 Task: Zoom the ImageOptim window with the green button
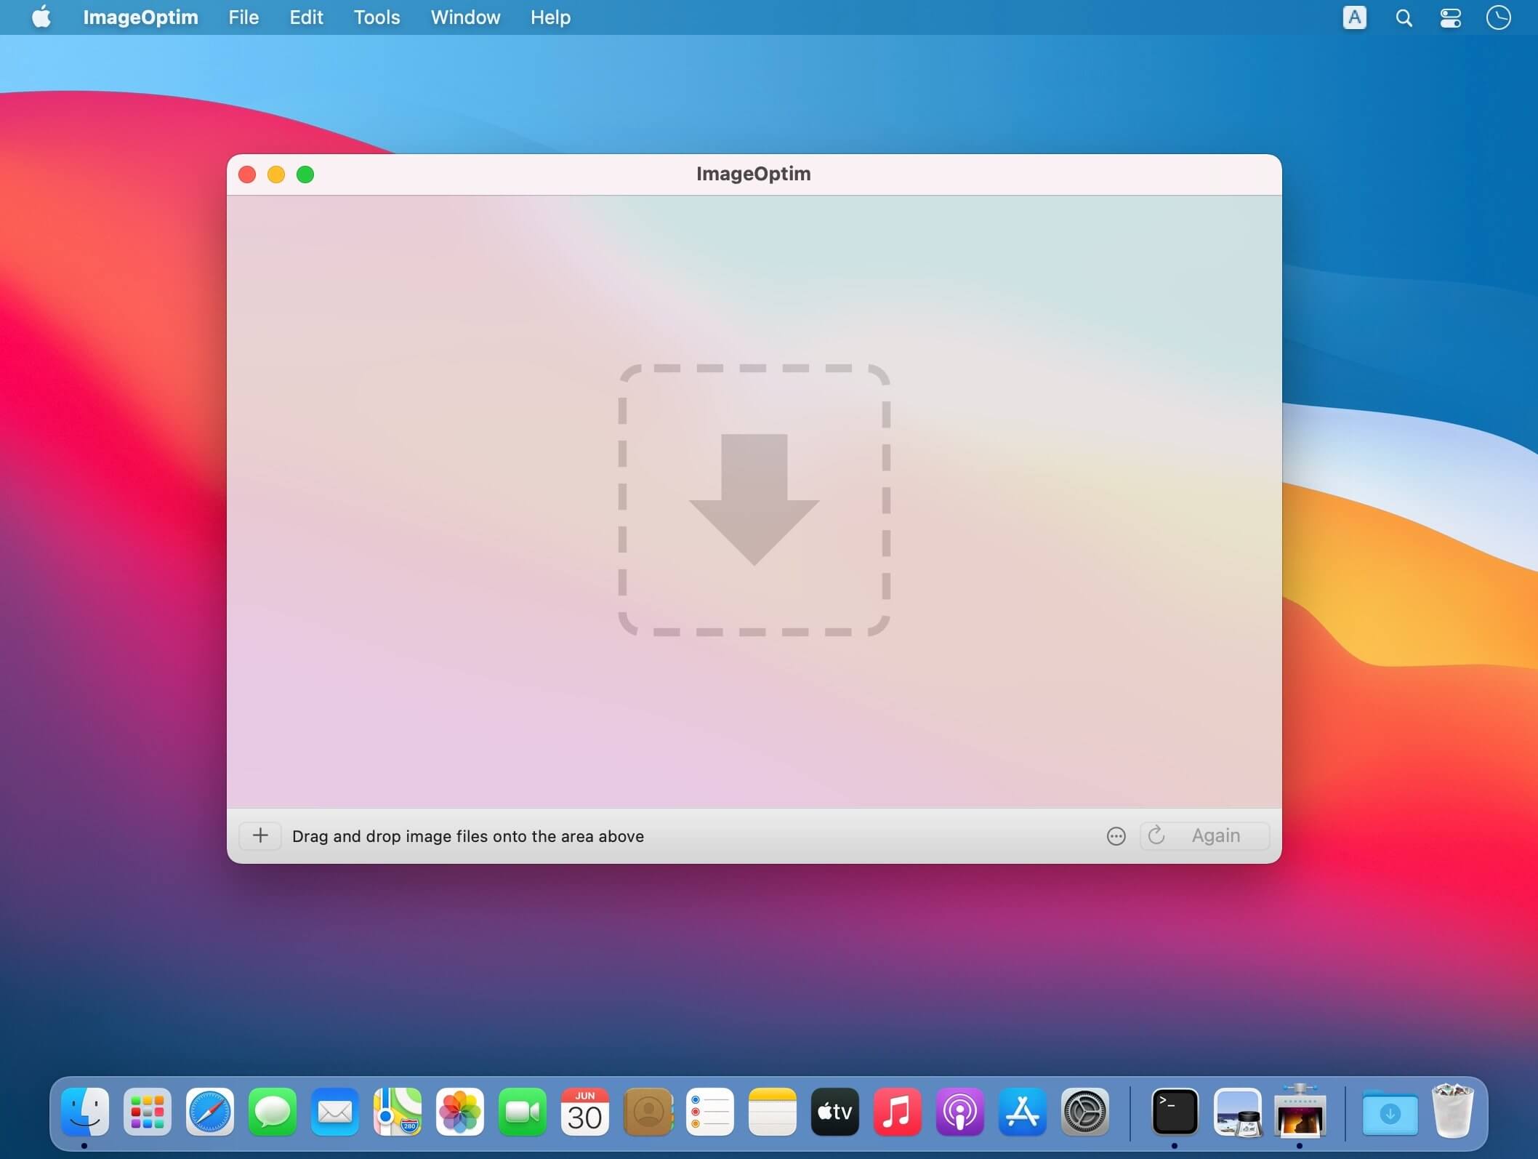(x=305, y=175)
